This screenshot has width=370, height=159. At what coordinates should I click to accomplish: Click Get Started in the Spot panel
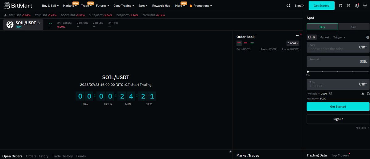pyautogui.click(x=338, y=107)
